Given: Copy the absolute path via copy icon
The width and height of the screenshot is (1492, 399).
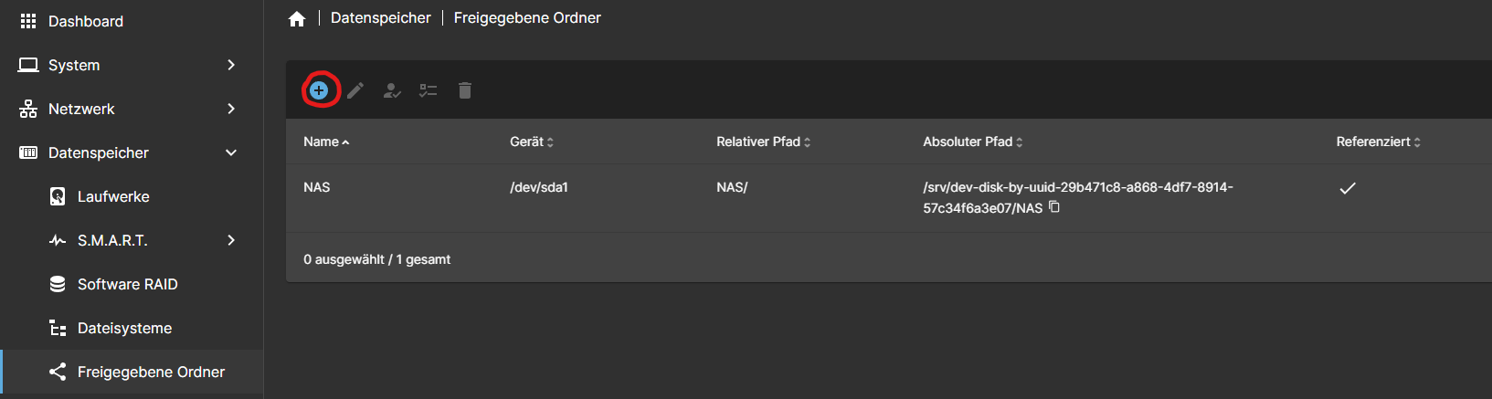Looking at the screenshot, I should pyautogui.click(x=1054, y=207).
